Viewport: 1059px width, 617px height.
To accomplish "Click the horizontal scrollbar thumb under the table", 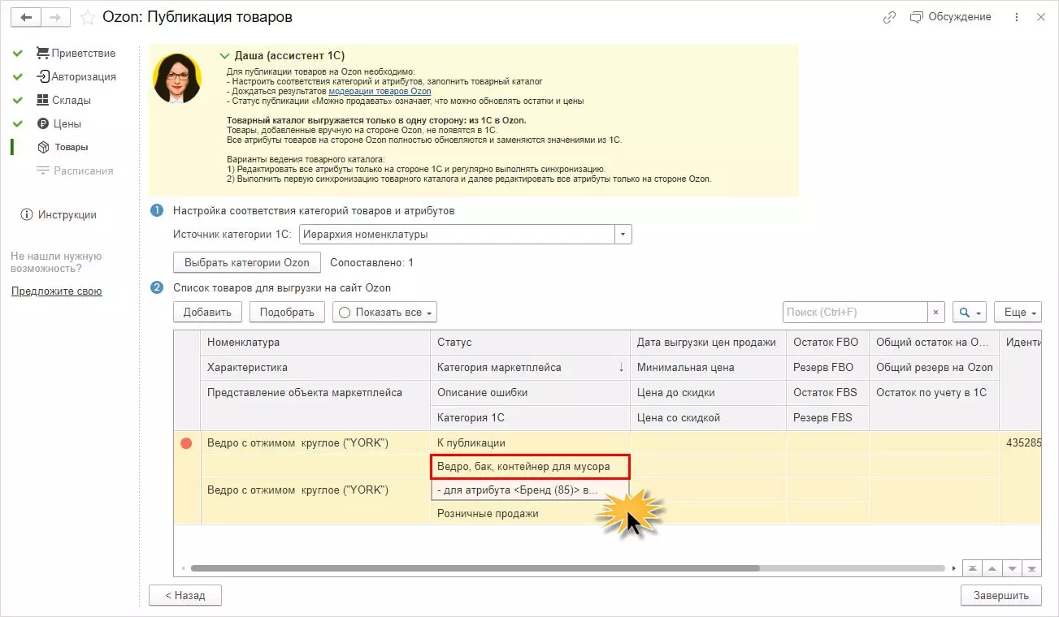I will [475, 568].
